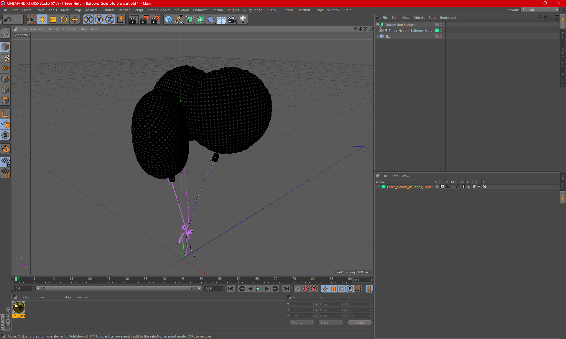The image size is (566, 339).
Task: Switch to Points mode
Action: [5, 79]
